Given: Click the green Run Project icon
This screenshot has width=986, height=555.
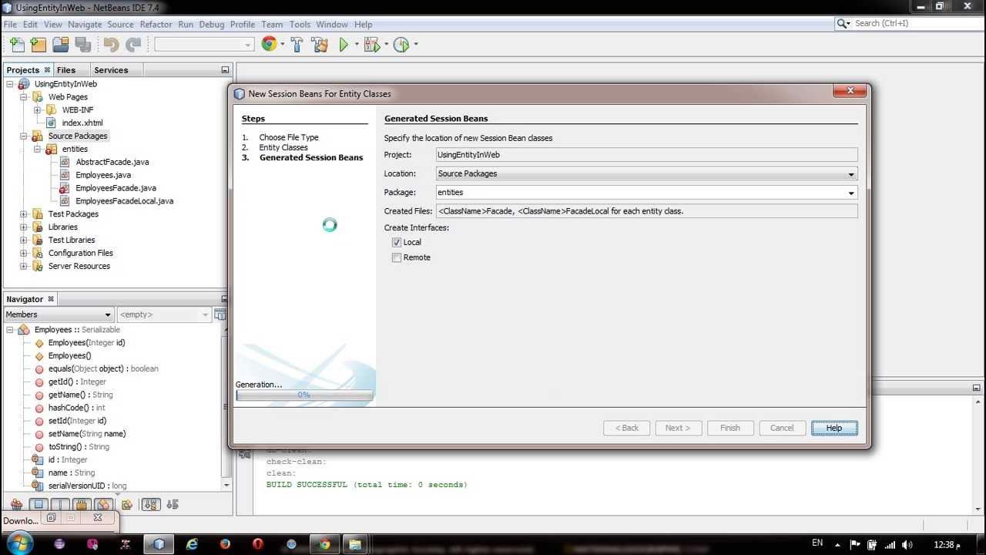Looking at the screenshot, I should 344,45.
